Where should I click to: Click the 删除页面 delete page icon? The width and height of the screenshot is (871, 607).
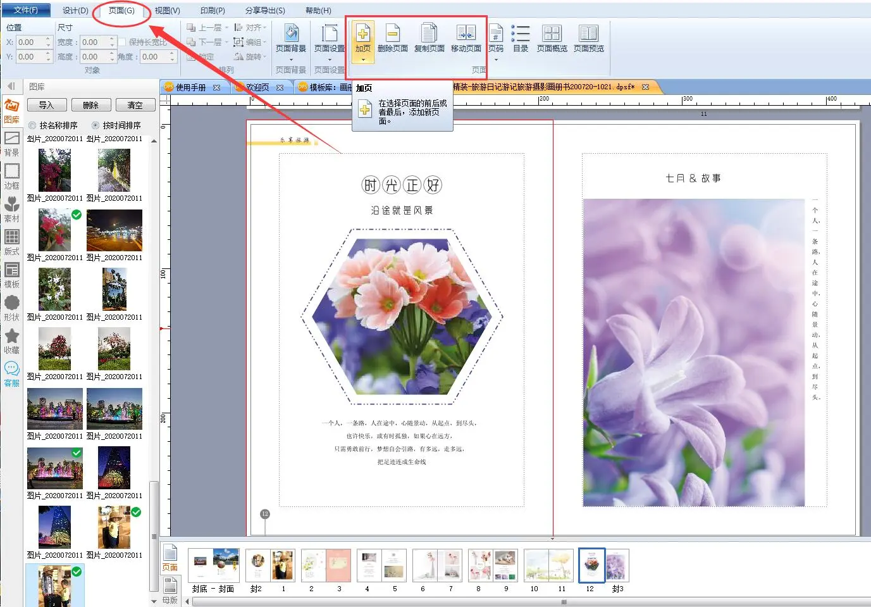tap(392, 35)
